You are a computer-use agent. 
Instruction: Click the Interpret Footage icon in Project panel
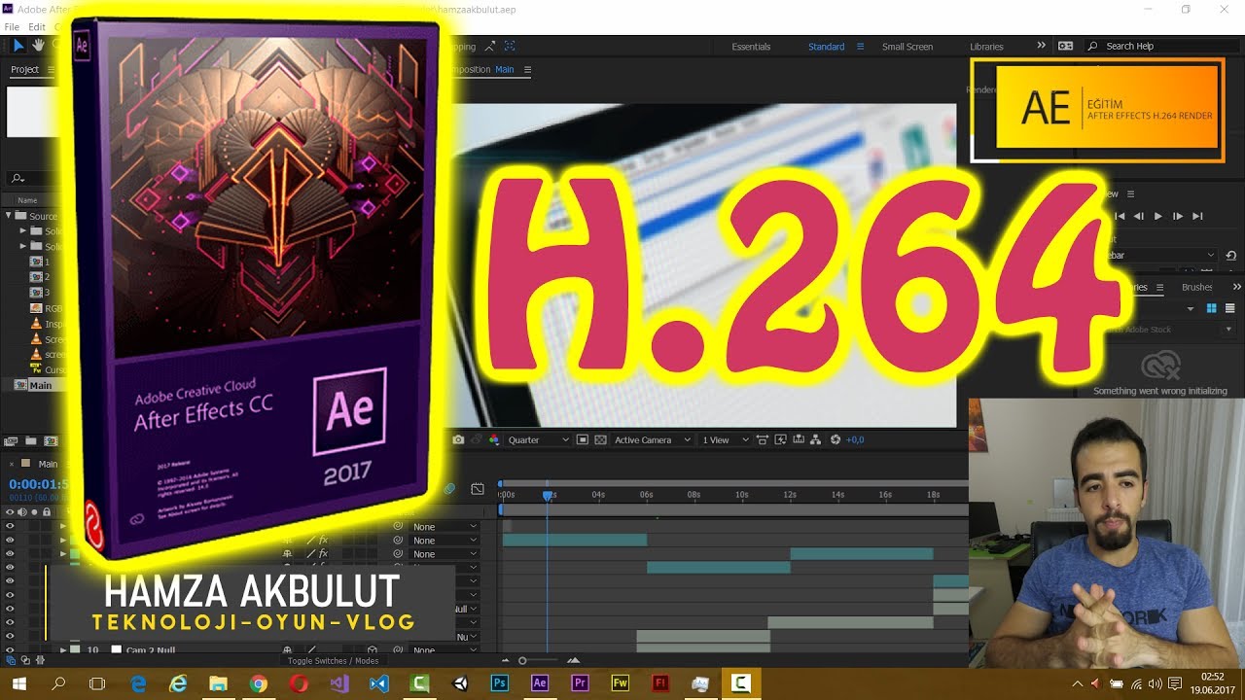tap(12, 440)
